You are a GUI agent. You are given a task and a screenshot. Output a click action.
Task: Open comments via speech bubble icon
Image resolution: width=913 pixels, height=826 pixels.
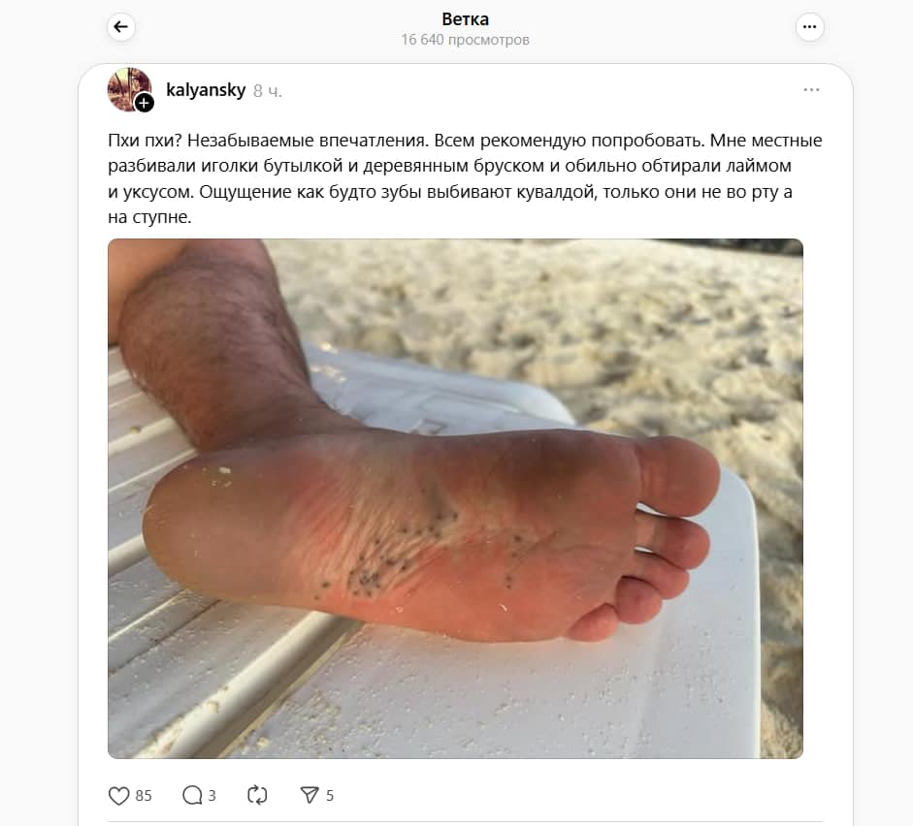click(x=192, y=795)
